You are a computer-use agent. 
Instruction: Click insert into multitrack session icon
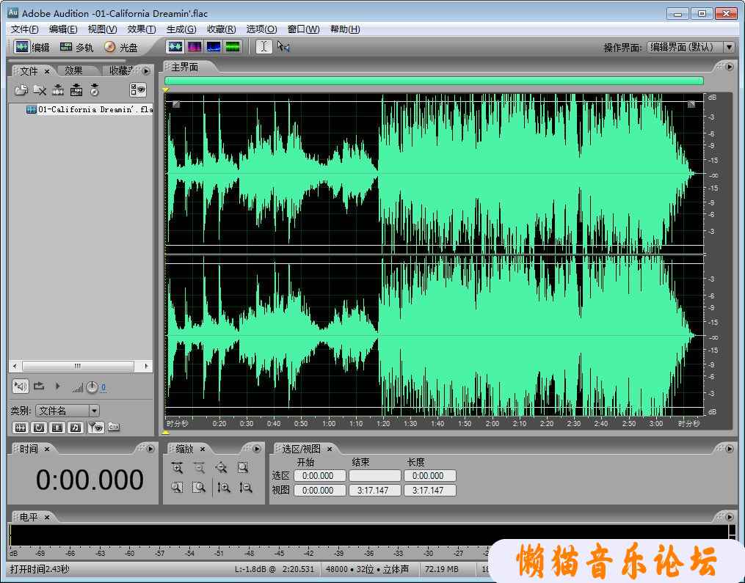(76, 89)
